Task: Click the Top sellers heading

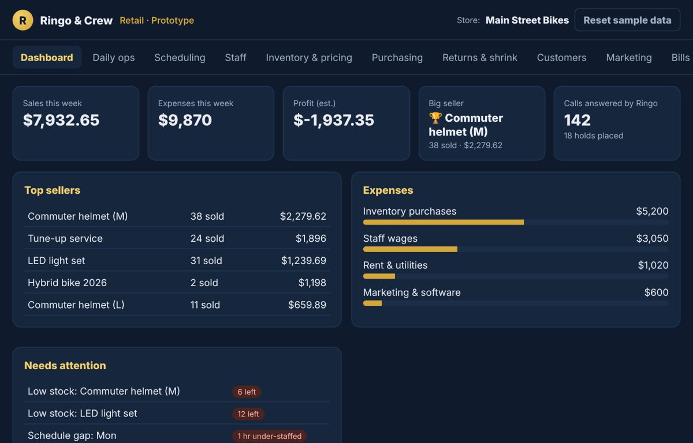Action: tap(52, 190)
